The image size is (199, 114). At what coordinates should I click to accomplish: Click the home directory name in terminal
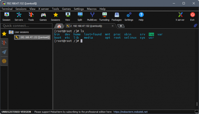tap(77, 34)
